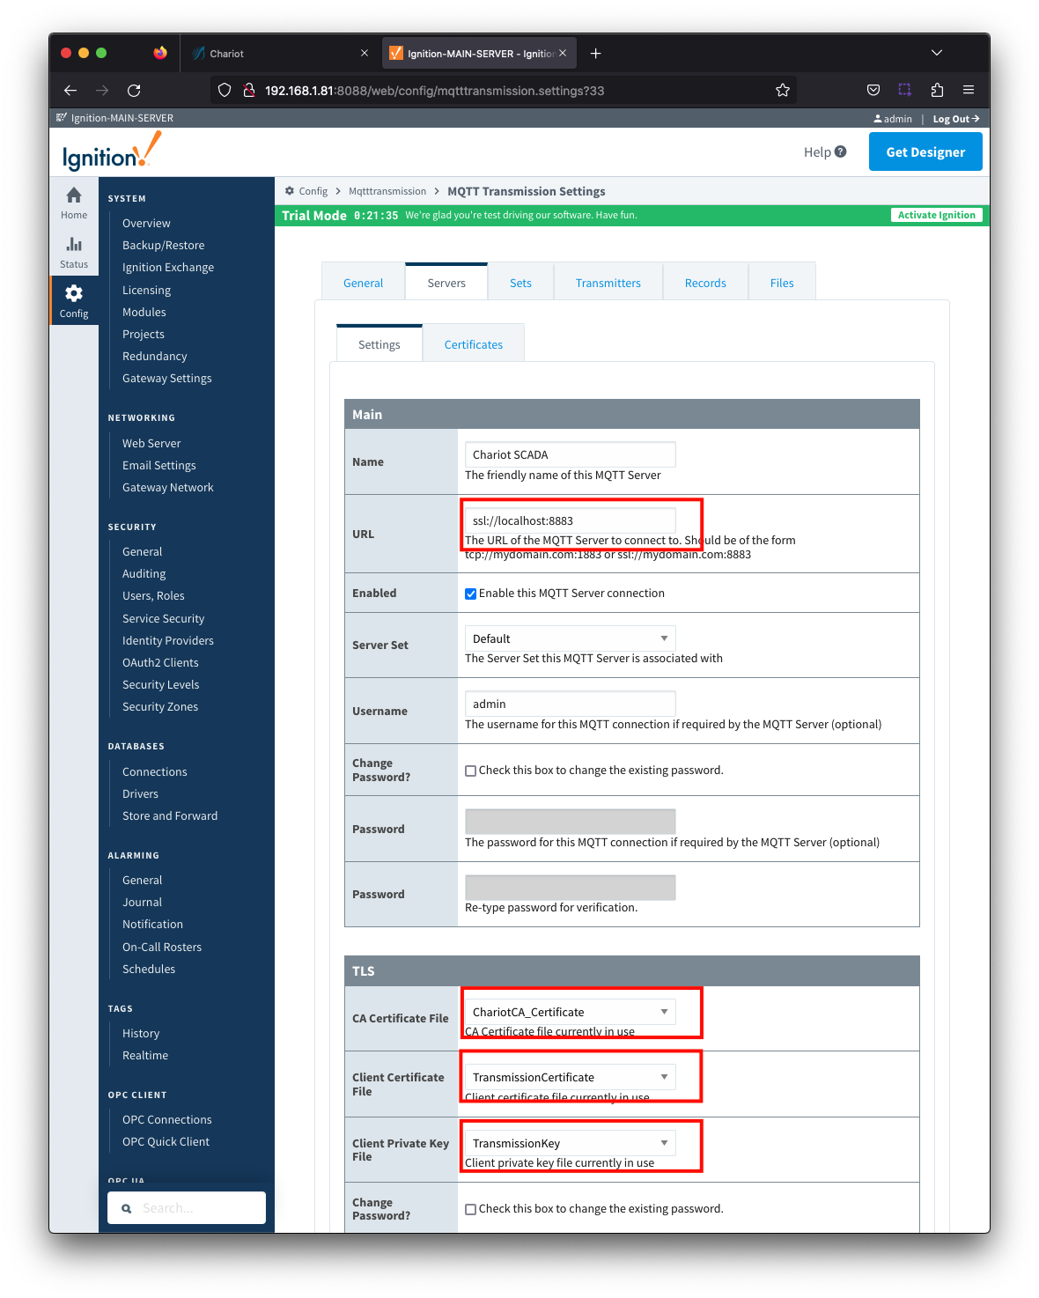Close the Ignition-MAIN-SERVER browser tab
The image size is (1039, 1298).
pyautogui.click(x=563, y=54)
